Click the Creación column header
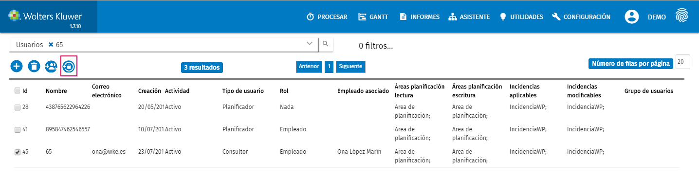Image resolution: width=699 pixels, height=178 pixels. [149, 91]
